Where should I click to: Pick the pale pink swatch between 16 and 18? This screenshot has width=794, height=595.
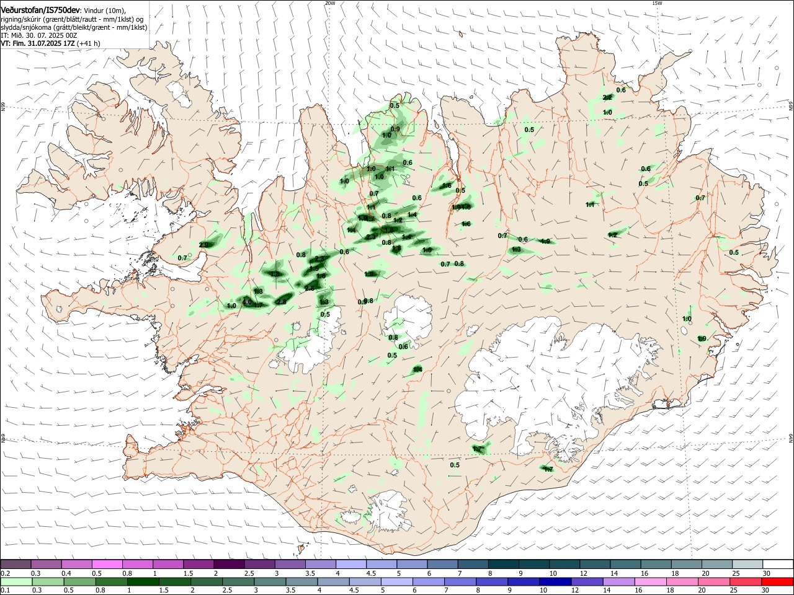(x=649, y=581)
